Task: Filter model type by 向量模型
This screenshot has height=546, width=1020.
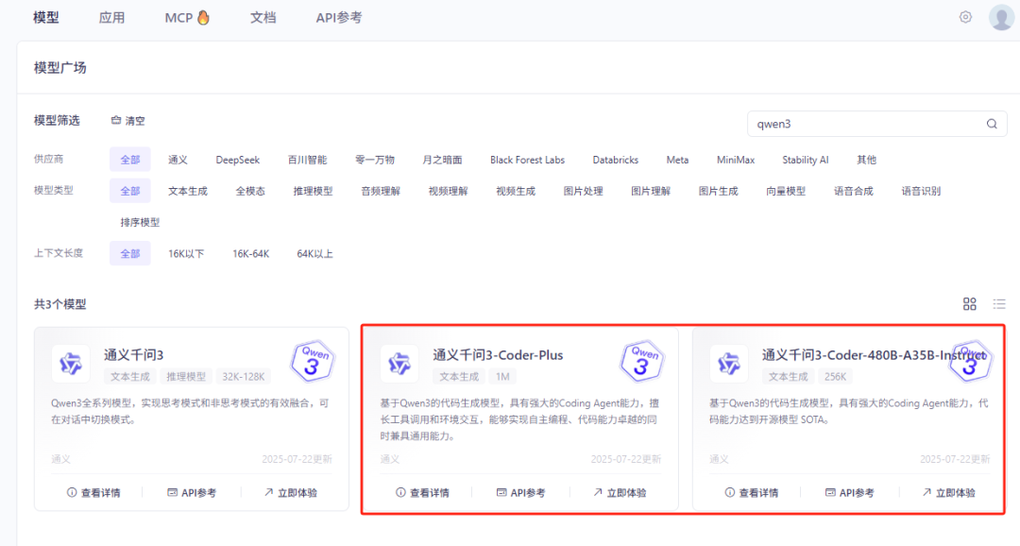Action: [x=786, y=191]
